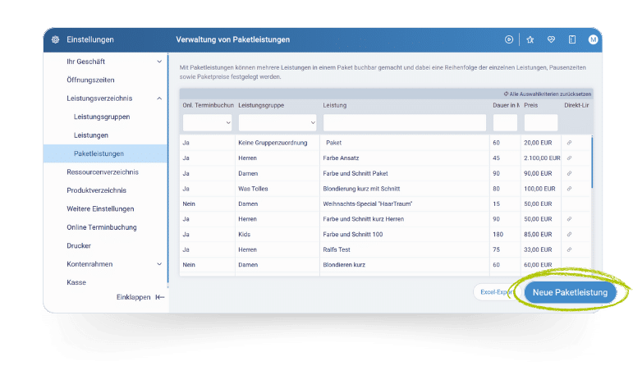Viewport: 633px width, 366px height.
Task: Click Alle Auswahlkriterien zurücksetzen link
Action: click(x=548, y=94)
